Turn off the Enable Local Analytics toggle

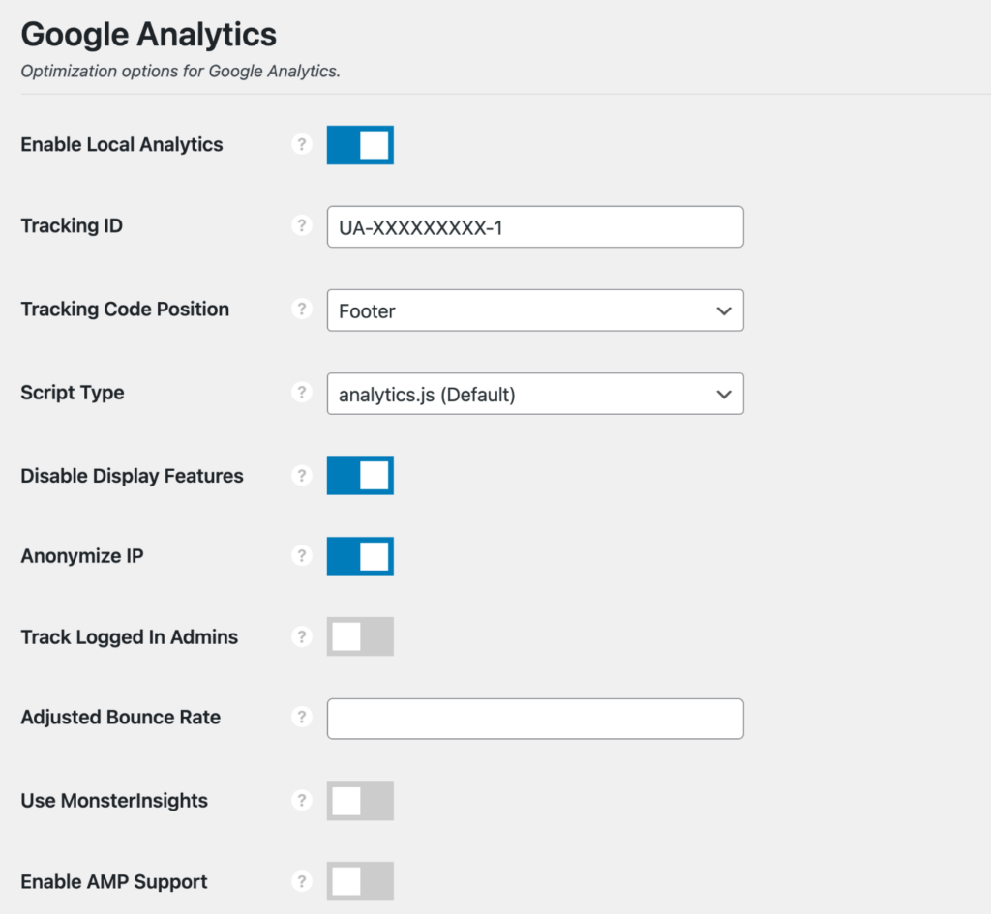point(360,145)
